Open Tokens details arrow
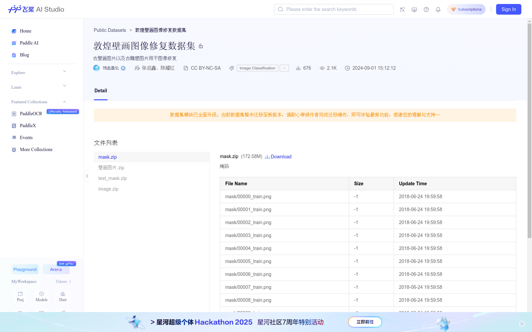 point(70,282)
